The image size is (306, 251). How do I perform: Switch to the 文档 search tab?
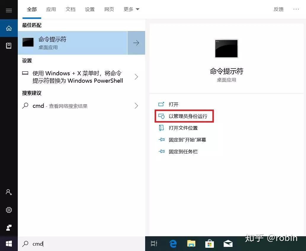(x=71, y=9)
